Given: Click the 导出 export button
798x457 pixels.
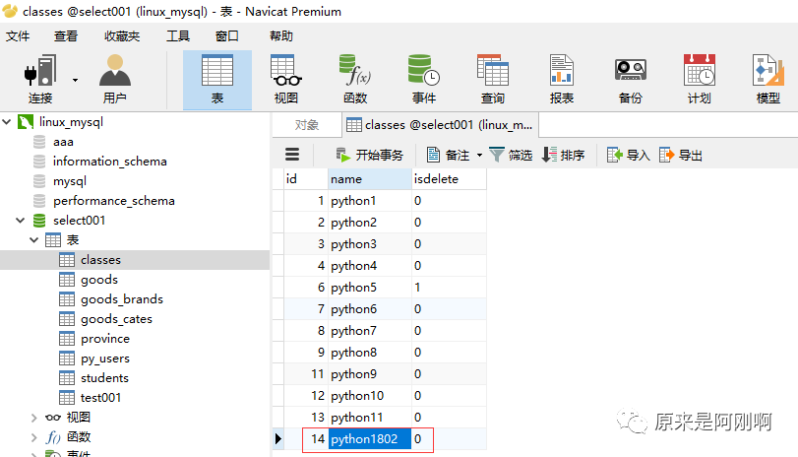Looking at the screenshot, I should click(x=681, y=155).
